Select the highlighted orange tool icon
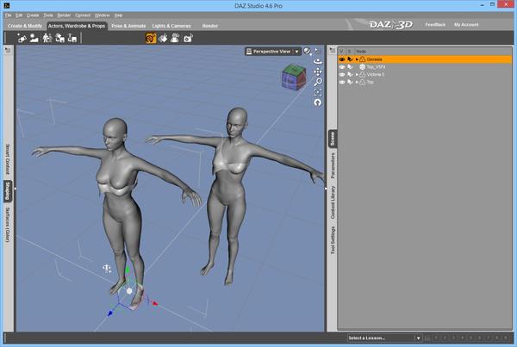 click(151, 38)
